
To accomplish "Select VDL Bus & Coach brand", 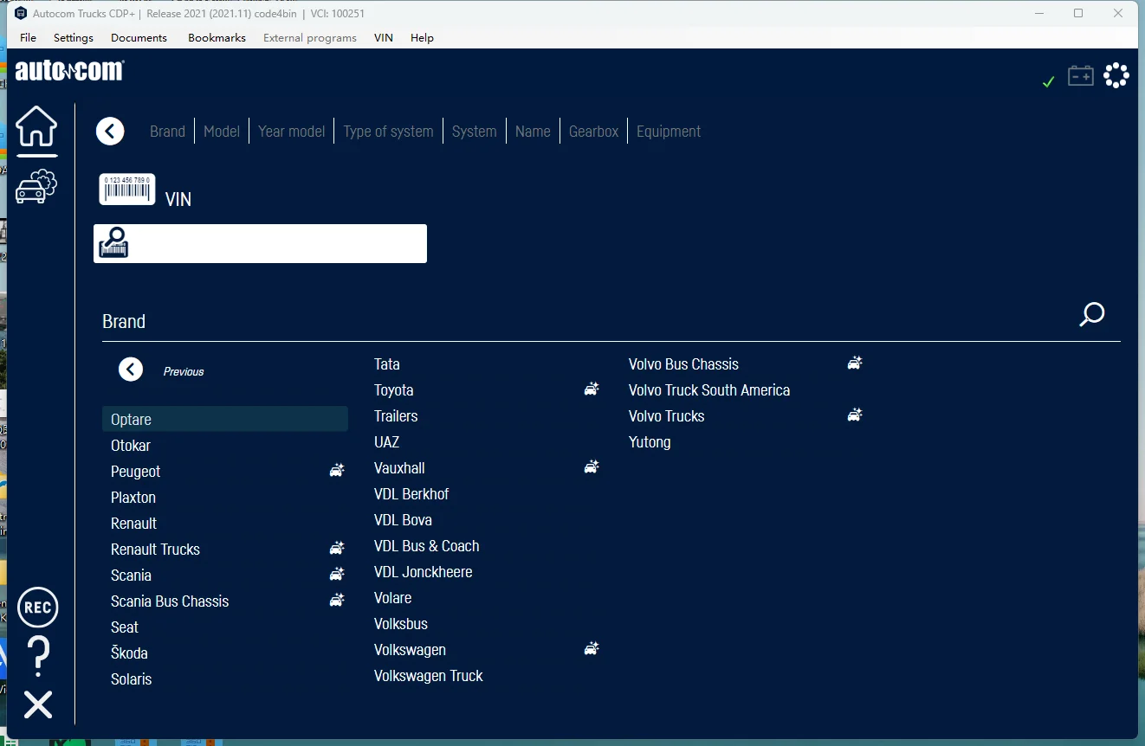I will tap(427, 546).
